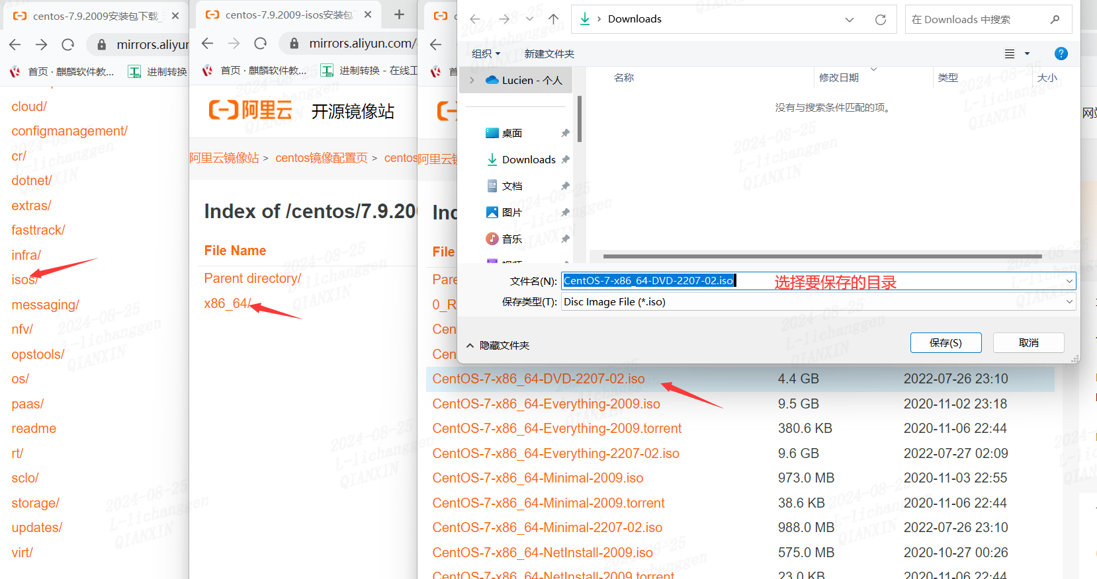
Task: Expand the Downloads address bar history
Action: pos(850,20)
